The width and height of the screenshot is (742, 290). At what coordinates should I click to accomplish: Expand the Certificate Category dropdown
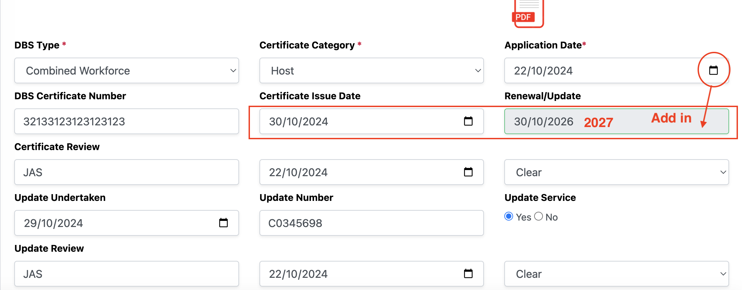pos(371,70)
